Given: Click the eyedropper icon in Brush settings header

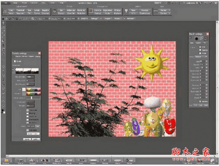Looking at the screenshot, I should click(x=201, y=38).
